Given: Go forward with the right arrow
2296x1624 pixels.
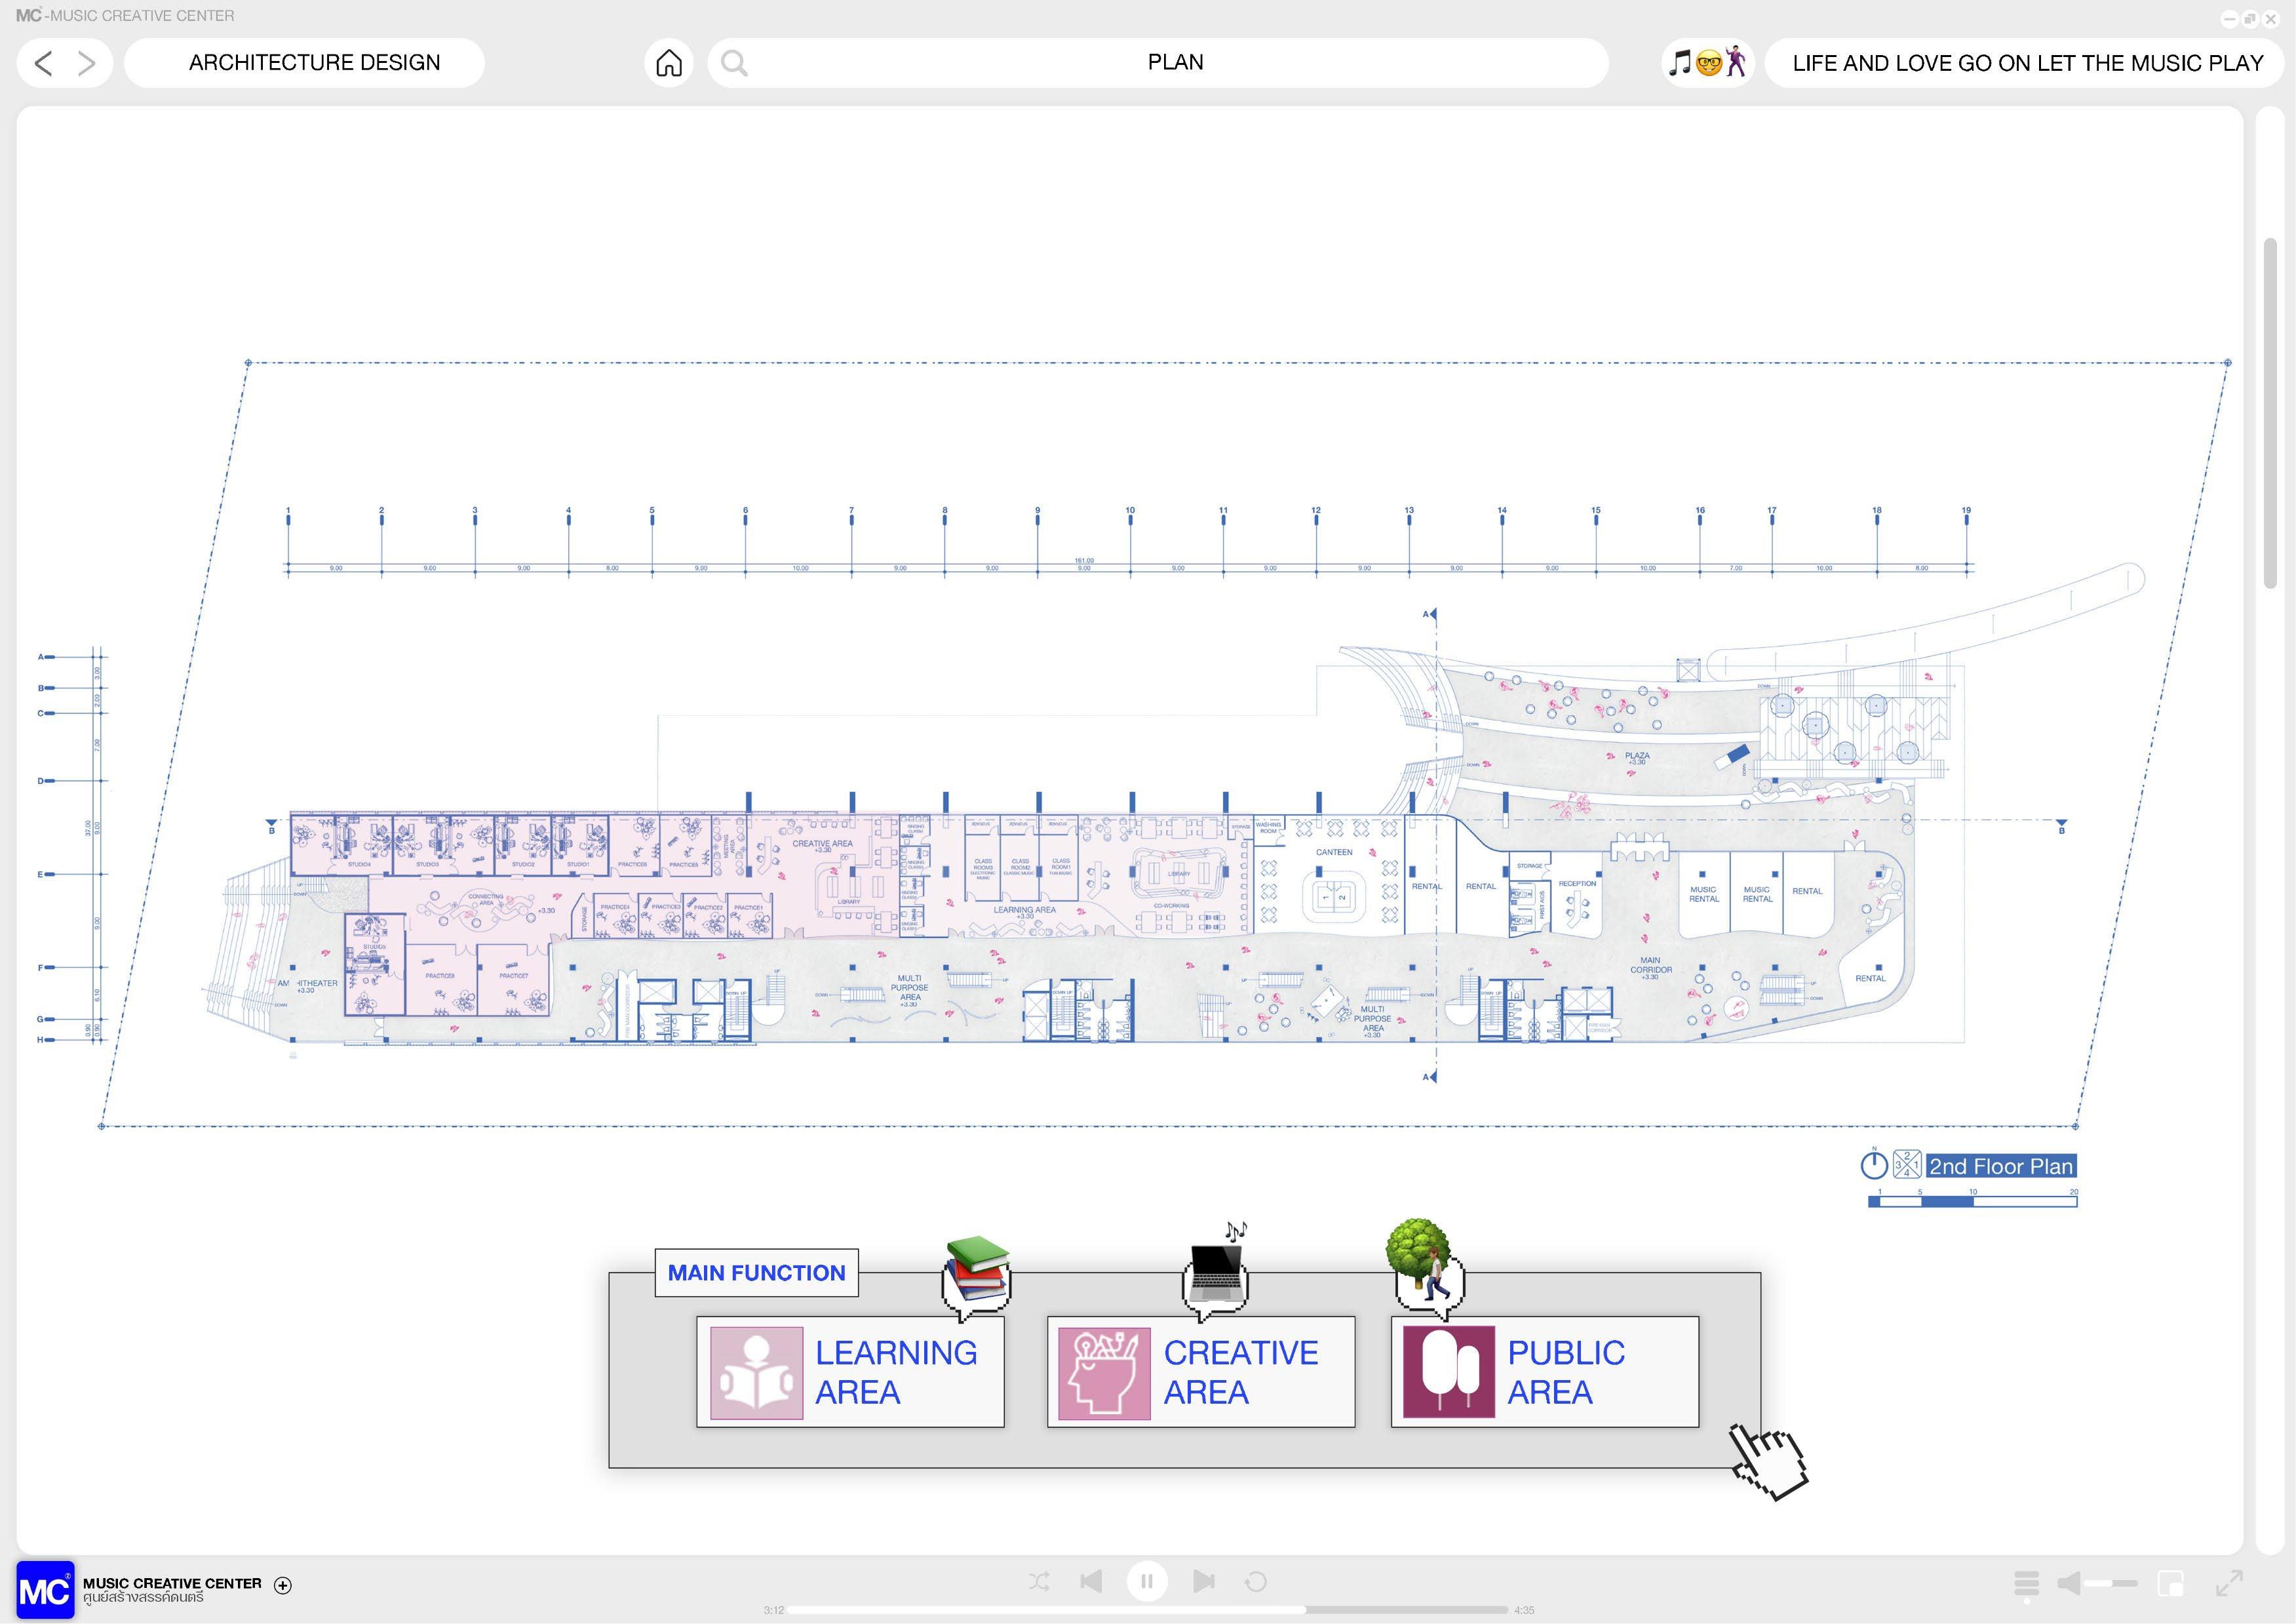Looking at the screenshot, I should point(87,63).
